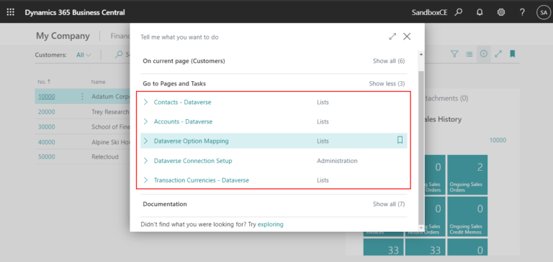
Task: Open the settings gear icon
Action: 501,12
